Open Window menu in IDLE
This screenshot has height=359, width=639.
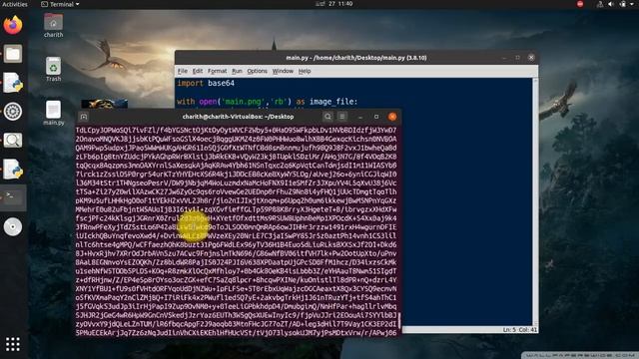pyautogui.click(x=283, y=71)
